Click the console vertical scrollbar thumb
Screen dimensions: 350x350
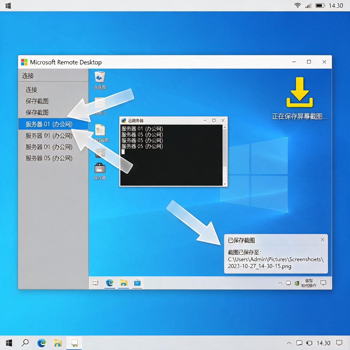point(225,148)
